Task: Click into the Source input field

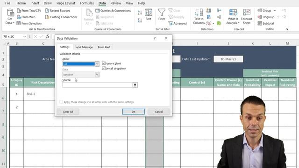Action: (x=98, y=85)
